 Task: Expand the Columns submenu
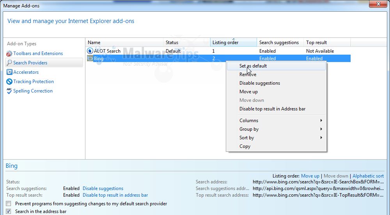[x=276, y=121]
